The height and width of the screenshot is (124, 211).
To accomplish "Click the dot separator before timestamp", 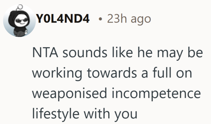I will [100, 19].
